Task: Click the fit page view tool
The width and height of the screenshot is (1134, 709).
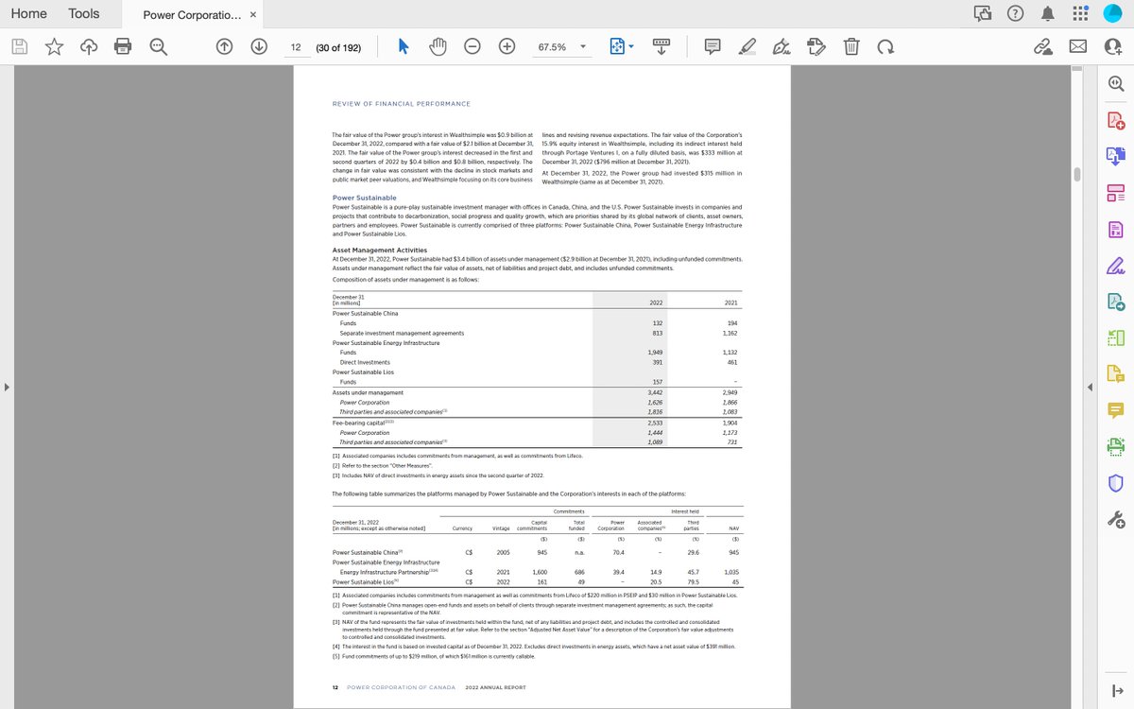Action: 616,46
